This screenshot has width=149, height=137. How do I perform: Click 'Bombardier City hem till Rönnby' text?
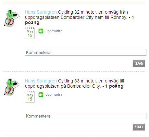point(94,17)
